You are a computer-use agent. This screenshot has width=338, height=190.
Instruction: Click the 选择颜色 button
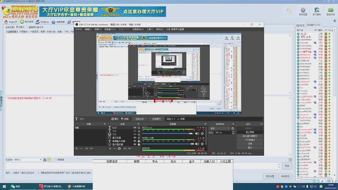coord(156,119)
